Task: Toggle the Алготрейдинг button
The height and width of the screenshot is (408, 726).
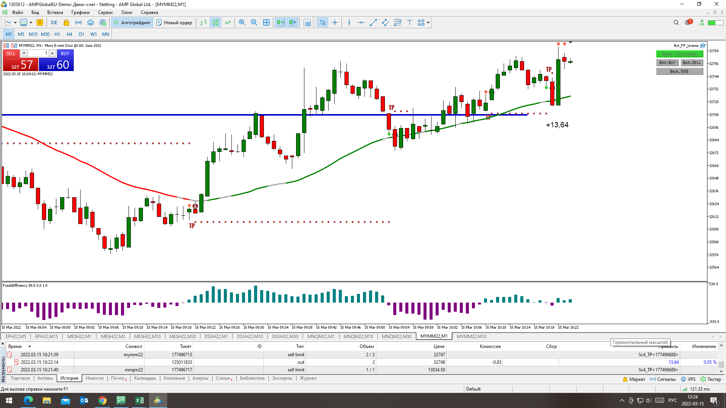Action: (x=132, y=23)
